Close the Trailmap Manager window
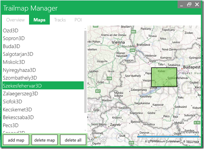204x149 pixels. (x=197, y=5)
